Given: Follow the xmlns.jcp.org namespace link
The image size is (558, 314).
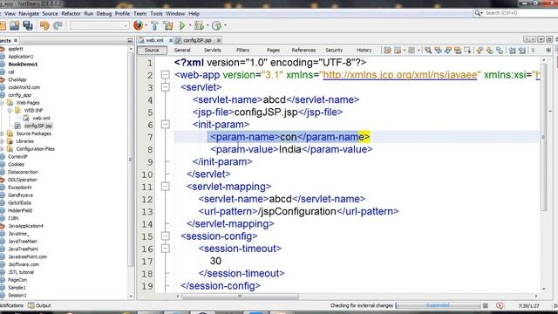Looking at the screenshot, I should coord(399,75).
